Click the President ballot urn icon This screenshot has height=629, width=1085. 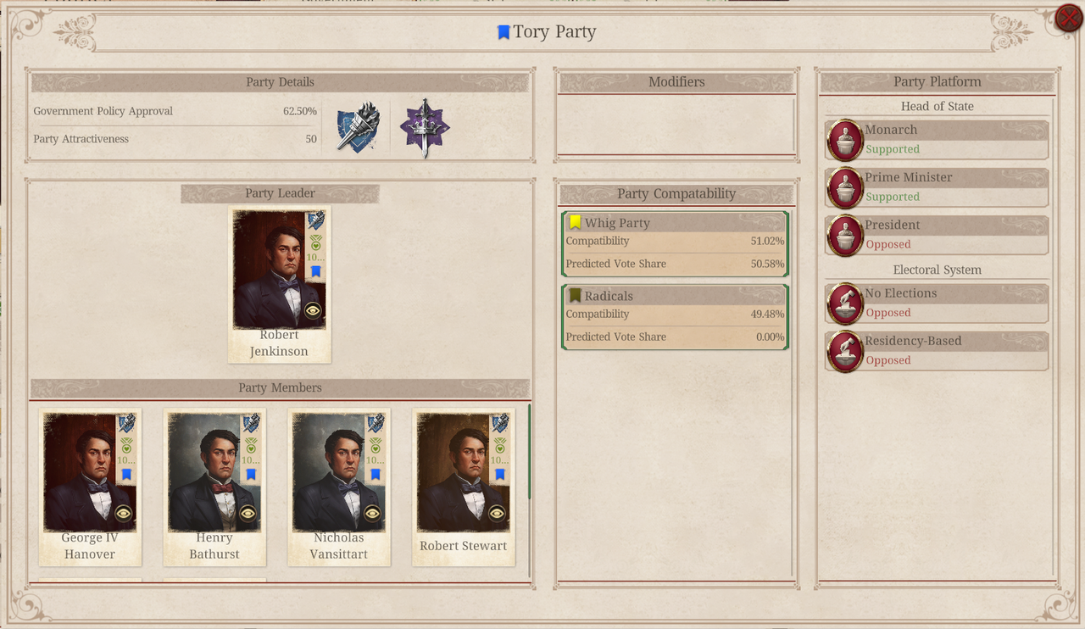coord(844,235)
